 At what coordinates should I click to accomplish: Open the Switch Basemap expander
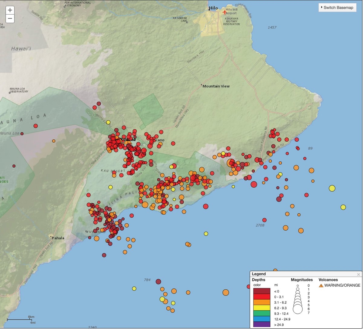coord(337,8)
